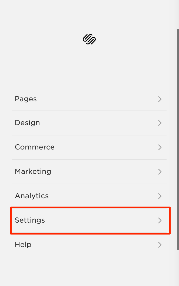This screenshot has height=286, width=179.
Task: Open the Design menu item
Action: point(89,123)
